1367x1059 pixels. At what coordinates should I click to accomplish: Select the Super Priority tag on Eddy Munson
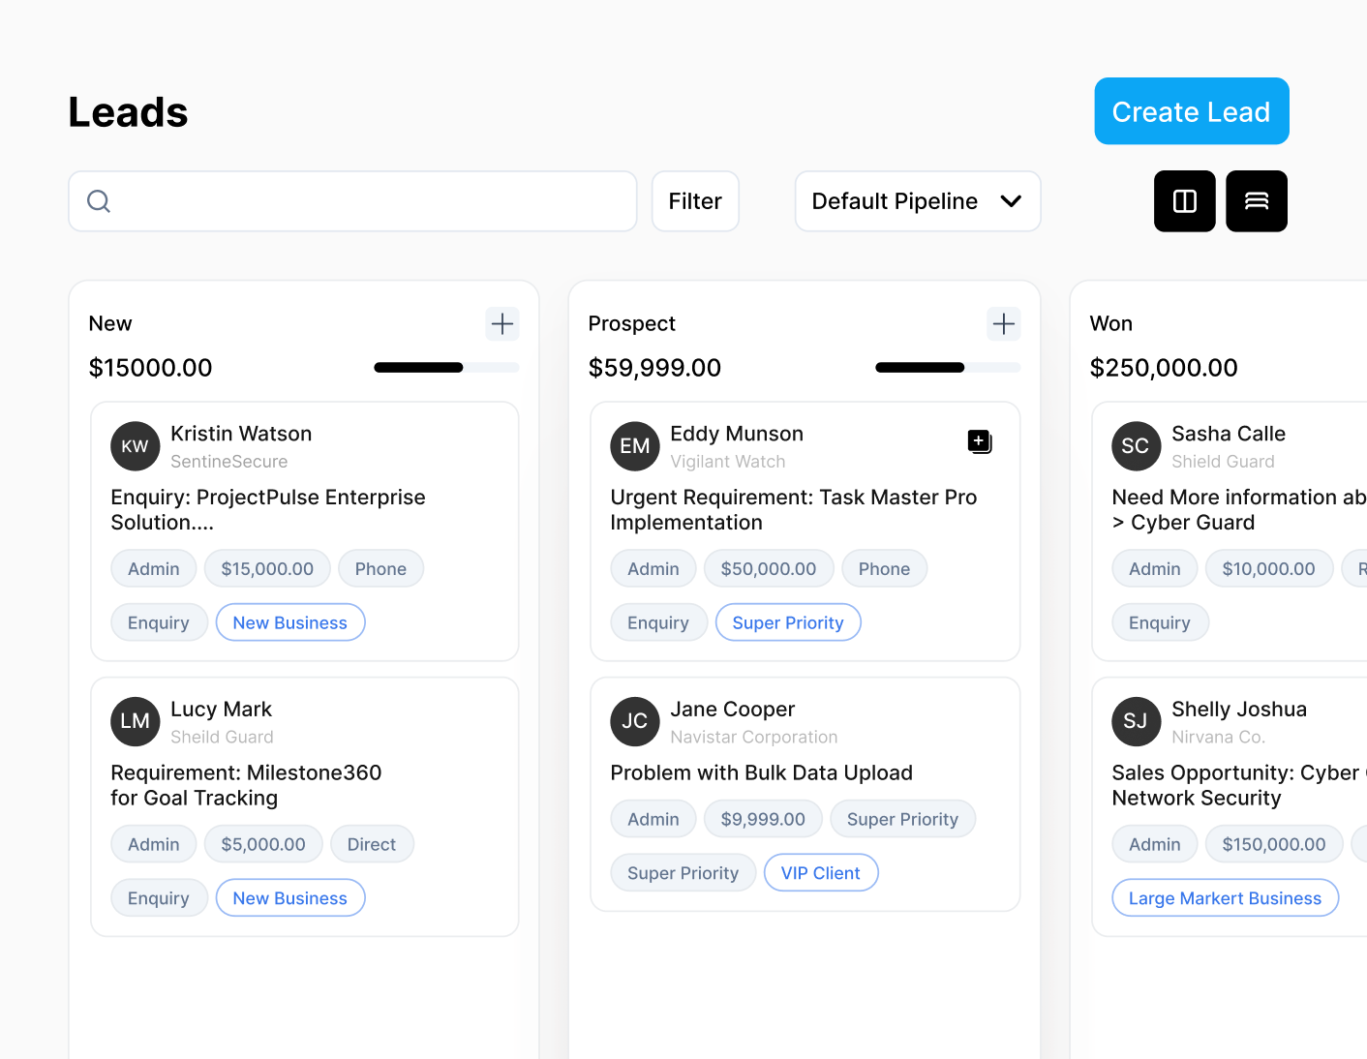788,622
